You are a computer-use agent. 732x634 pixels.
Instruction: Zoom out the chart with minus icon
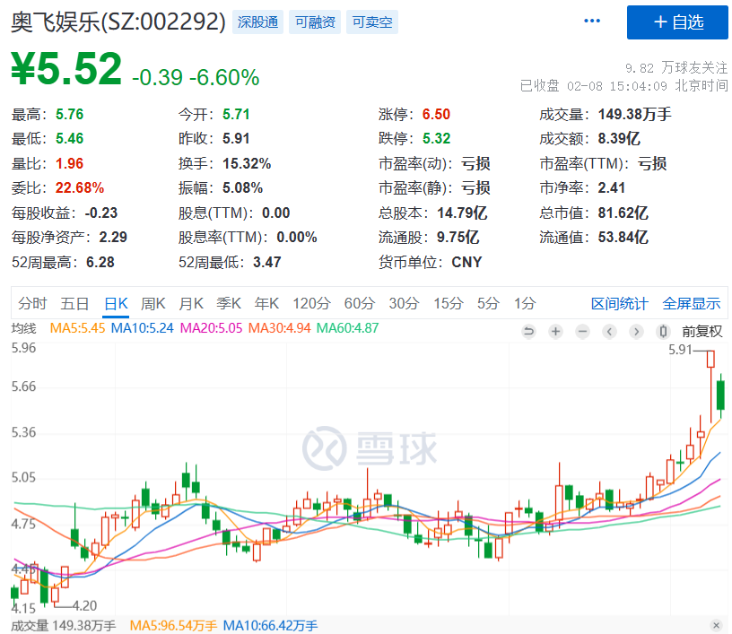[582, 332]
